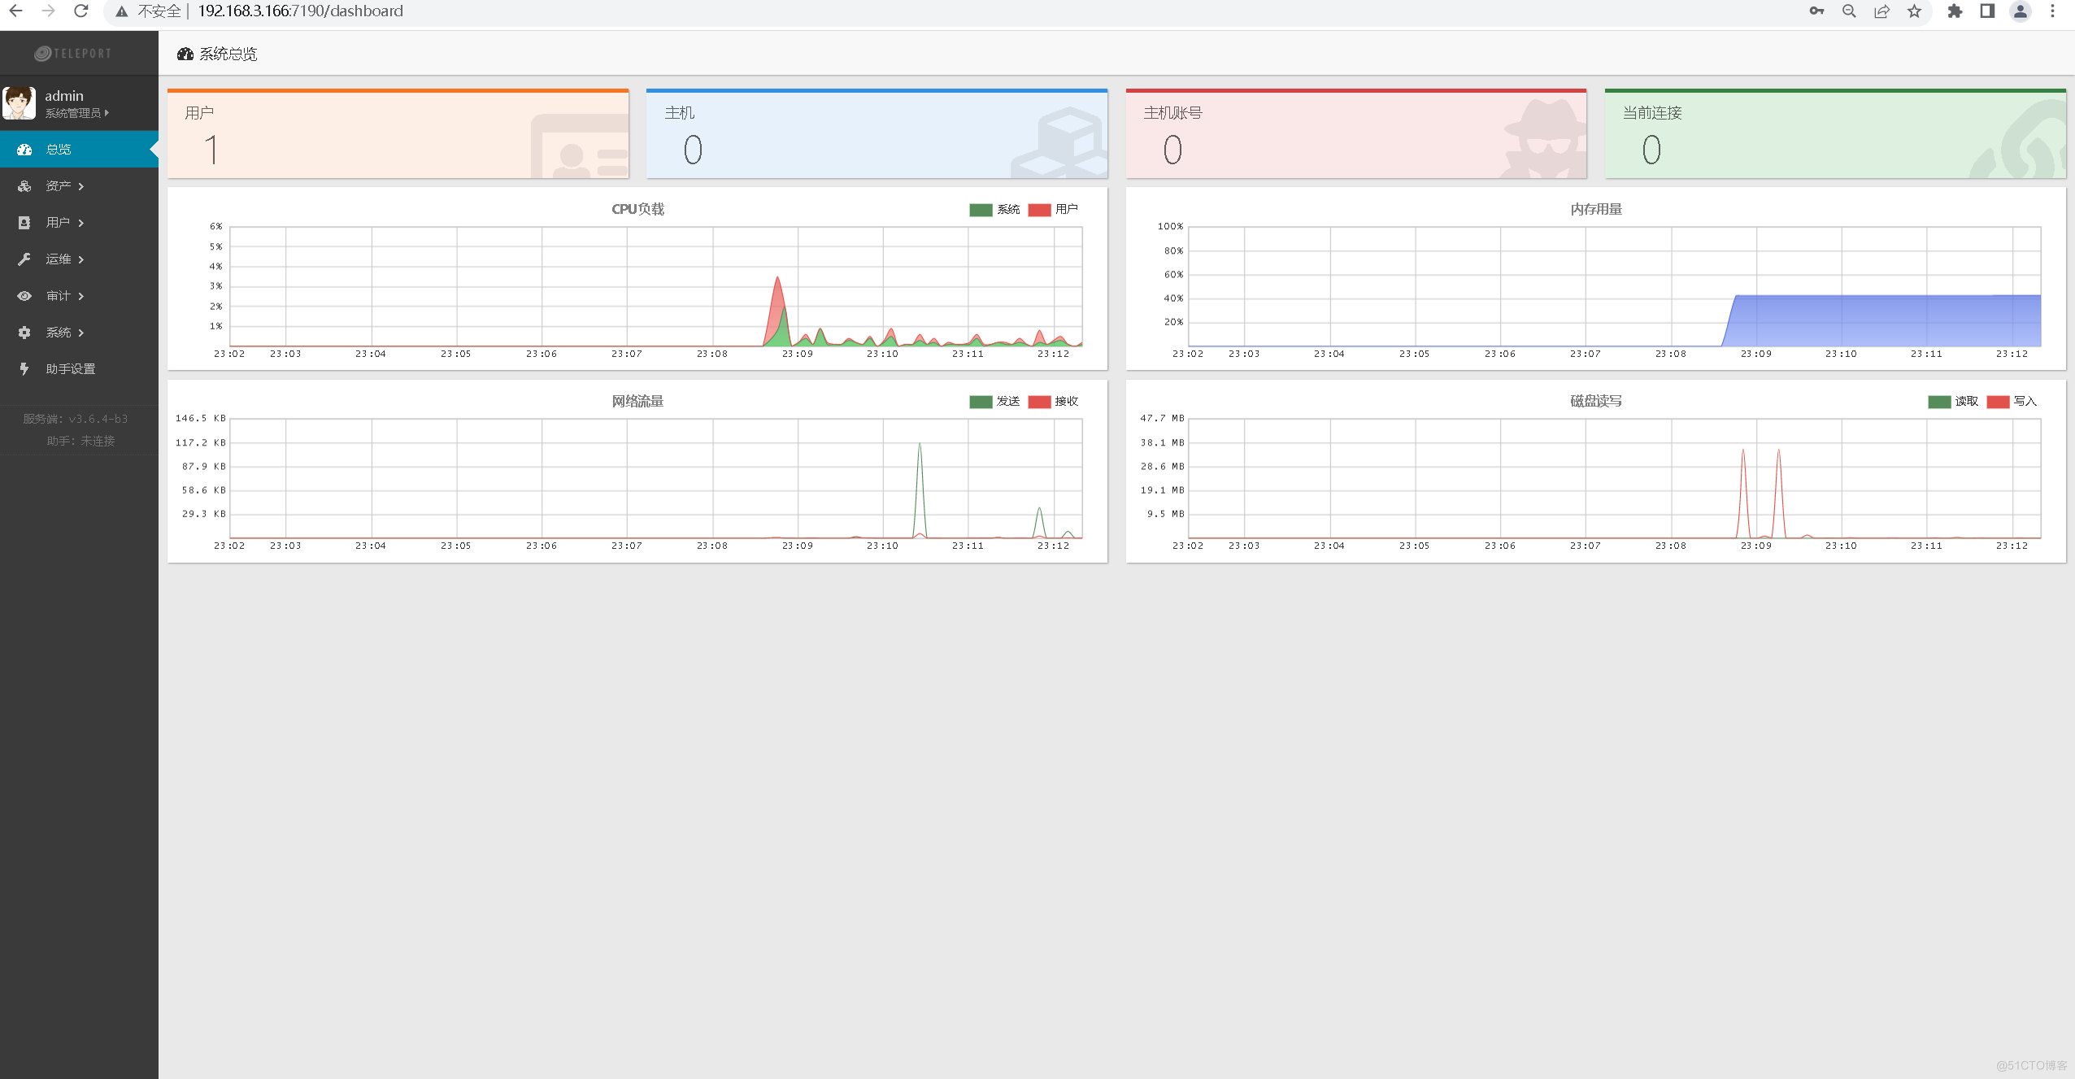The width and height of the screenshot is (2075, 1079).
Task: Click the 助手设置 lightning bolt icon
Action: pyautogui.click(x=24, y=369)
